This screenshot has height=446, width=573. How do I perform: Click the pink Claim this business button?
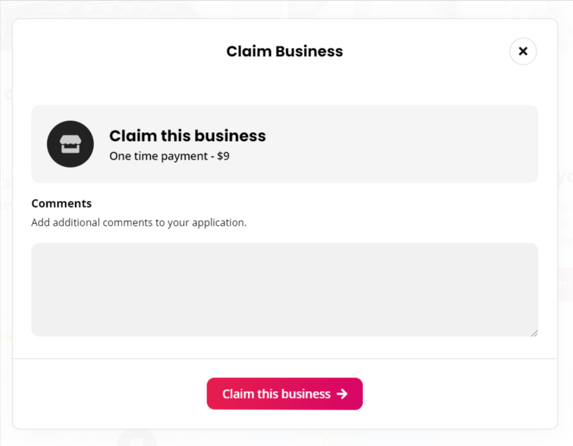coord(285,394)
